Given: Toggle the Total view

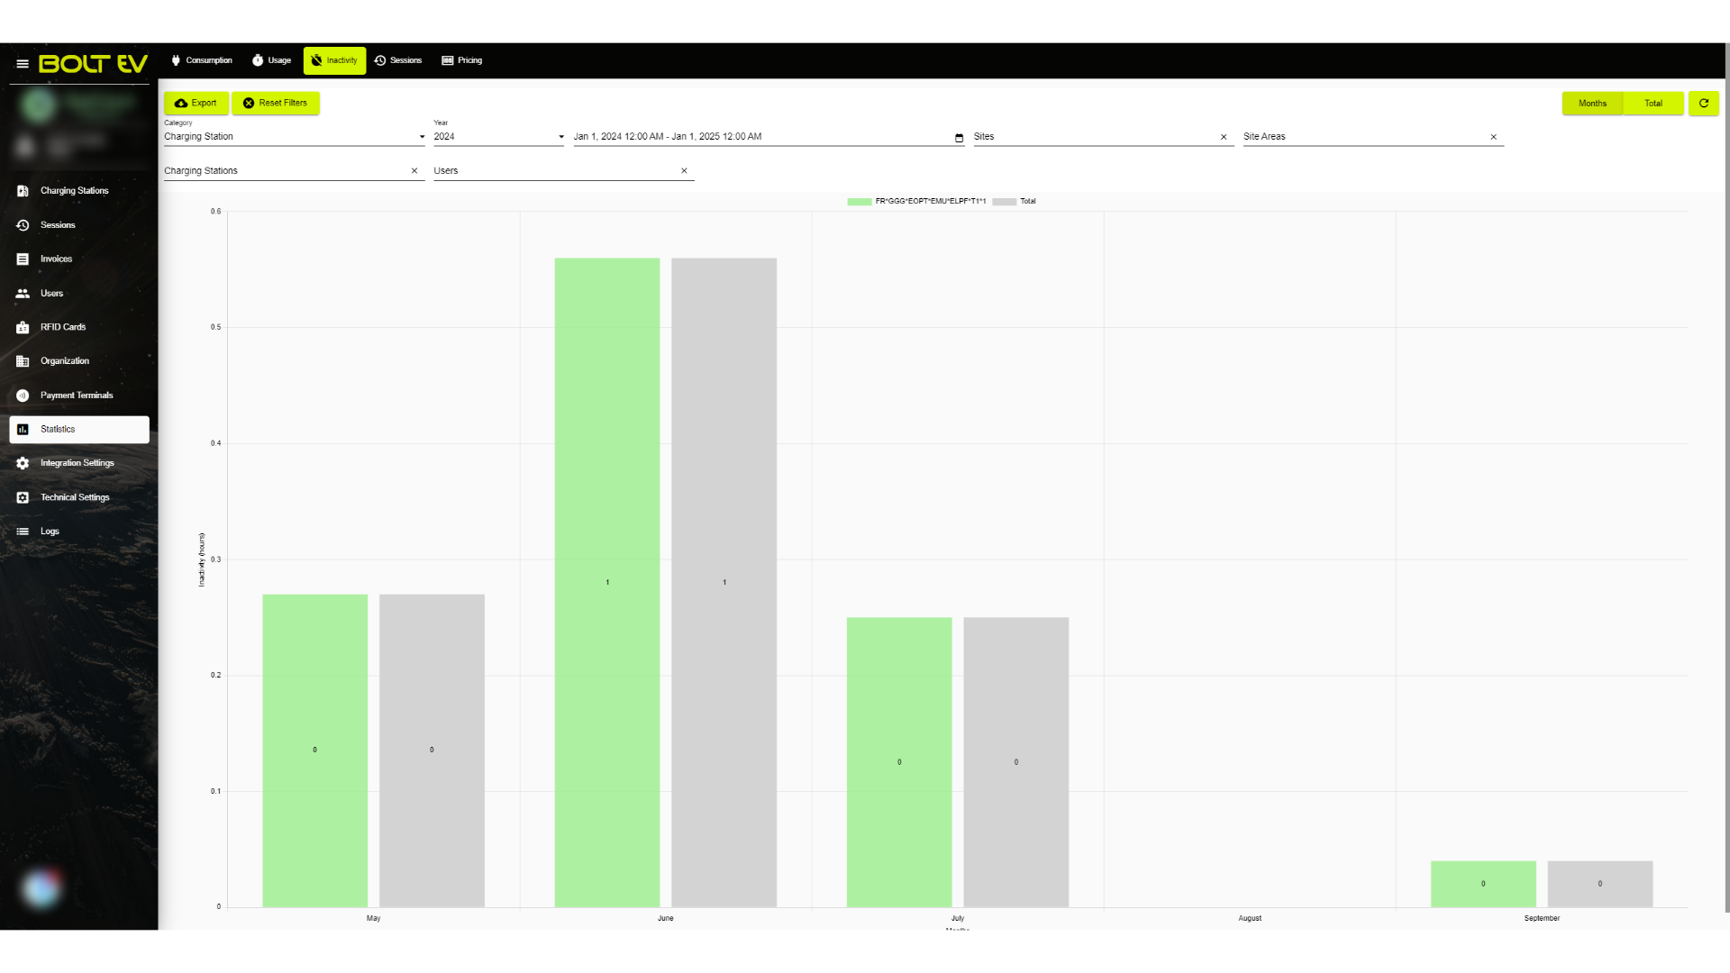Looking at the screenshot, I should [x=1653, y=103].
